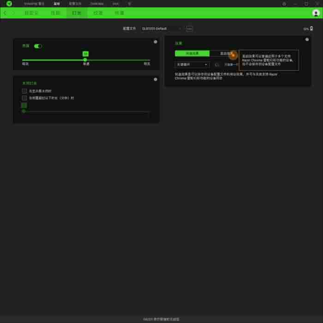
Task: Toggle the brightness switch off
Action: 38,46
